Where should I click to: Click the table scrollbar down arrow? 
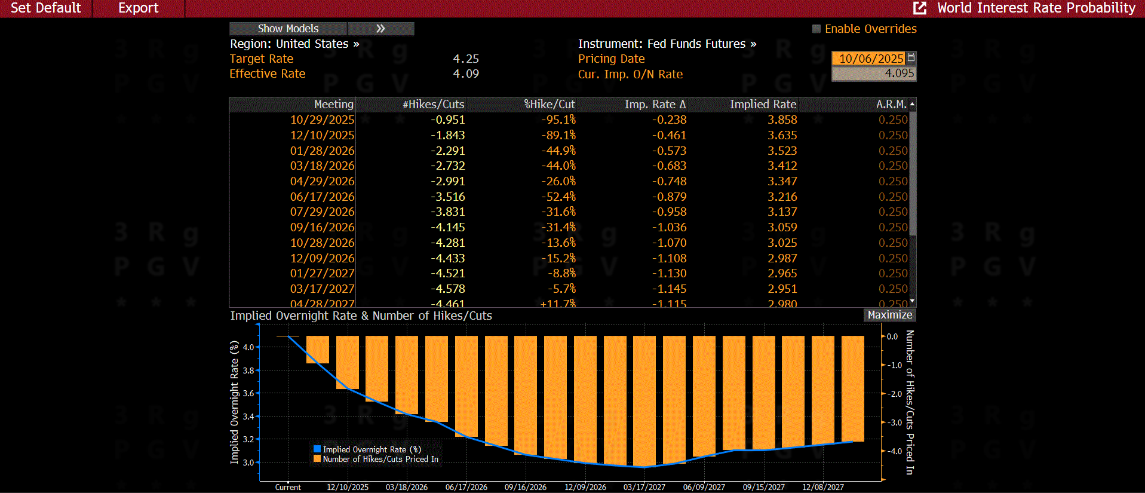[912, 301]
